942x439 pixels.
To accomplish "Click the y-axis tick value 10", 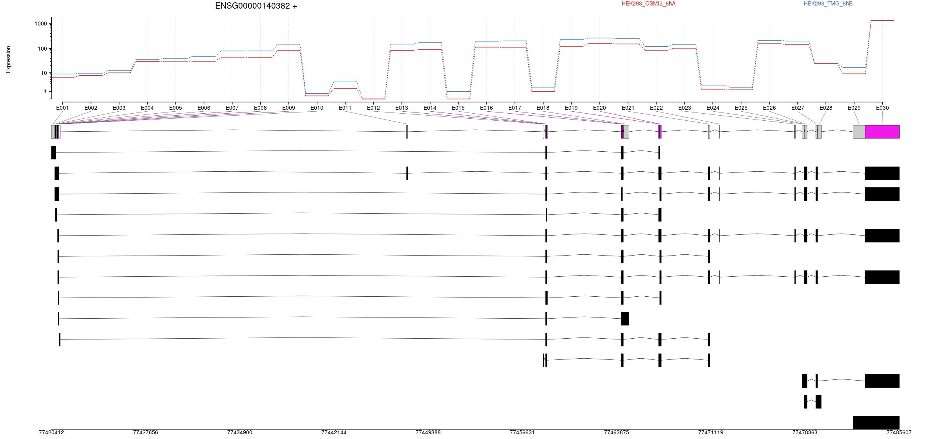I will (x=44, y=73).
